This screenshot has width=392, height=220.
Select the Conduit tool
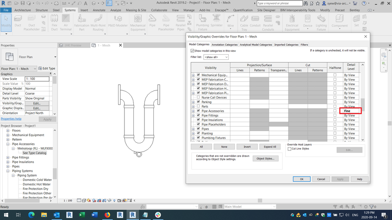pos(255,21)
